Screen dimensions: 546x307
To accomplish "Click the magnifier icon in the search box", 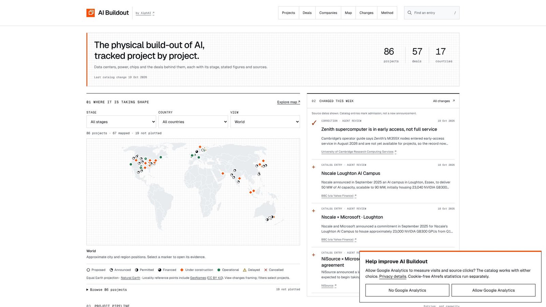I will 409,13.
